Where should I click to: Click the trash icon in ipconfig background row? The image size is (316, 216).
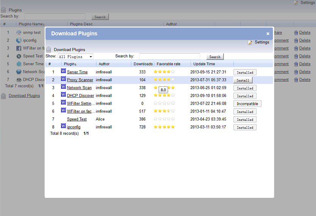[296, 40]
